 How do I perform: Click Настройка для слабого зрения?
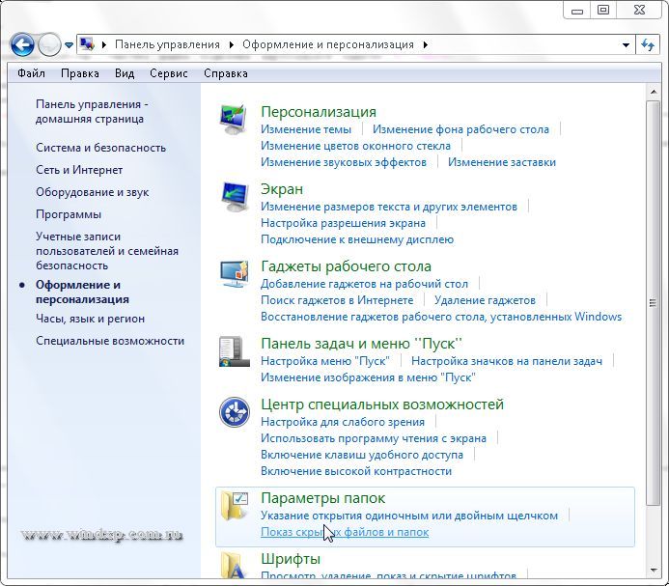tap(343, 422)
